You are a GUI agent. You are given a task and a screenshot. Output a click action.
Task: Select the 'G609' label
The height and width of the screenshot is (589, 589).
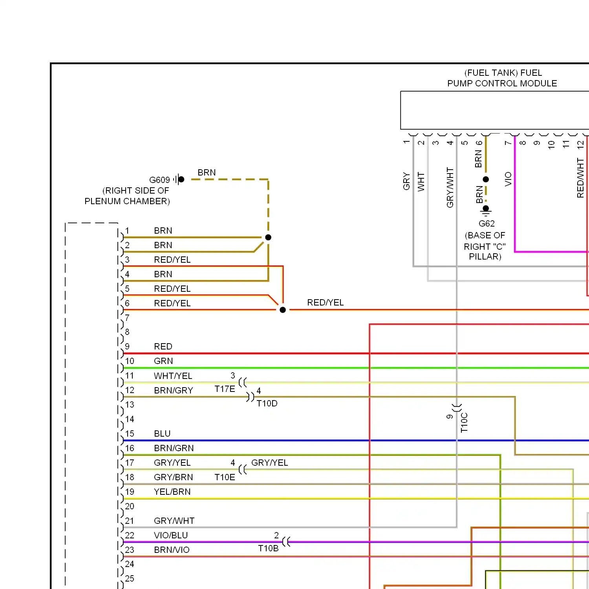click(159, 180)
